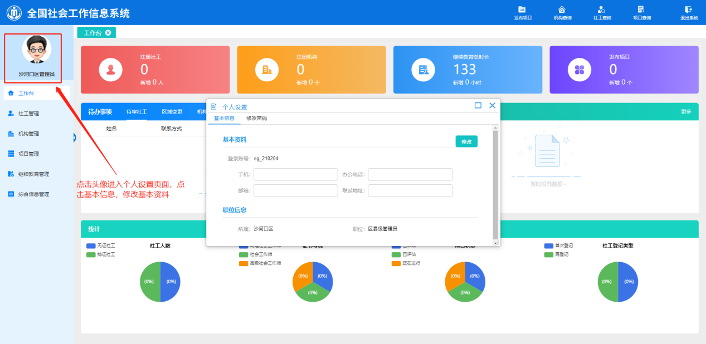This screenshot has height=344, width=706.
Task: Click the 继续教育总时长 icon on blue card
Action: (423, 70)
